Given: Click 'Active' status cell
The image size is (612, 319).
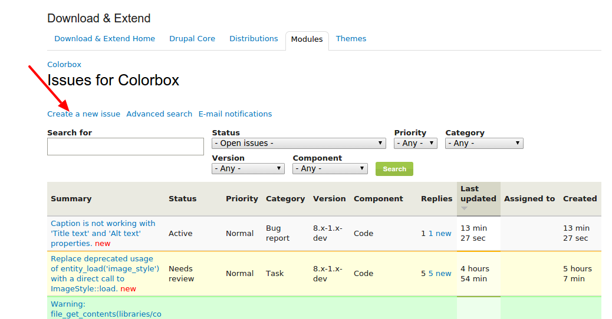Looking at the screenshot, I should [180, 233].
